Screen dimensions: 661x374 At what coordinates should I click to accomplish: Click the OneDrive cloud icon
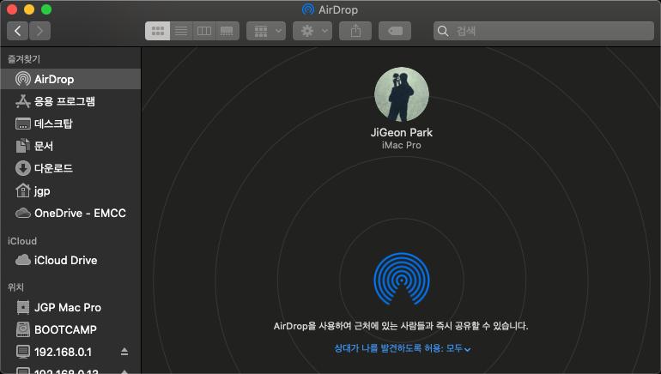[23, 213]
